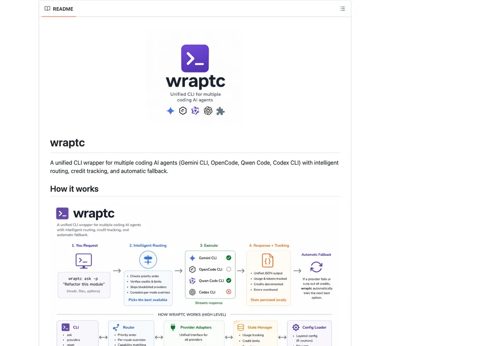Click the purple Qwen icon in banner
The width and height of the screenshot is (498, 346).
(195, 111)
